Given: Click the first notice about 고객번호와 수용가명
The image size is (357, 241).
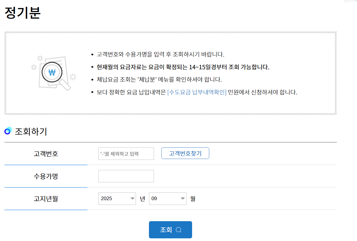Looking at the screenshot, I should point(160,54).
